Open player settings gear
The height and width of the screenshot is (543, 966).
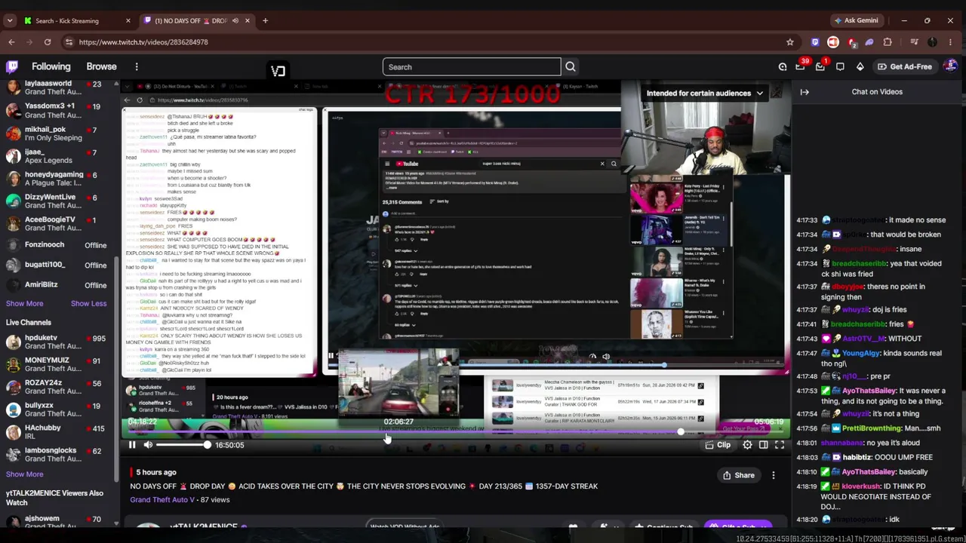[747, 445]
